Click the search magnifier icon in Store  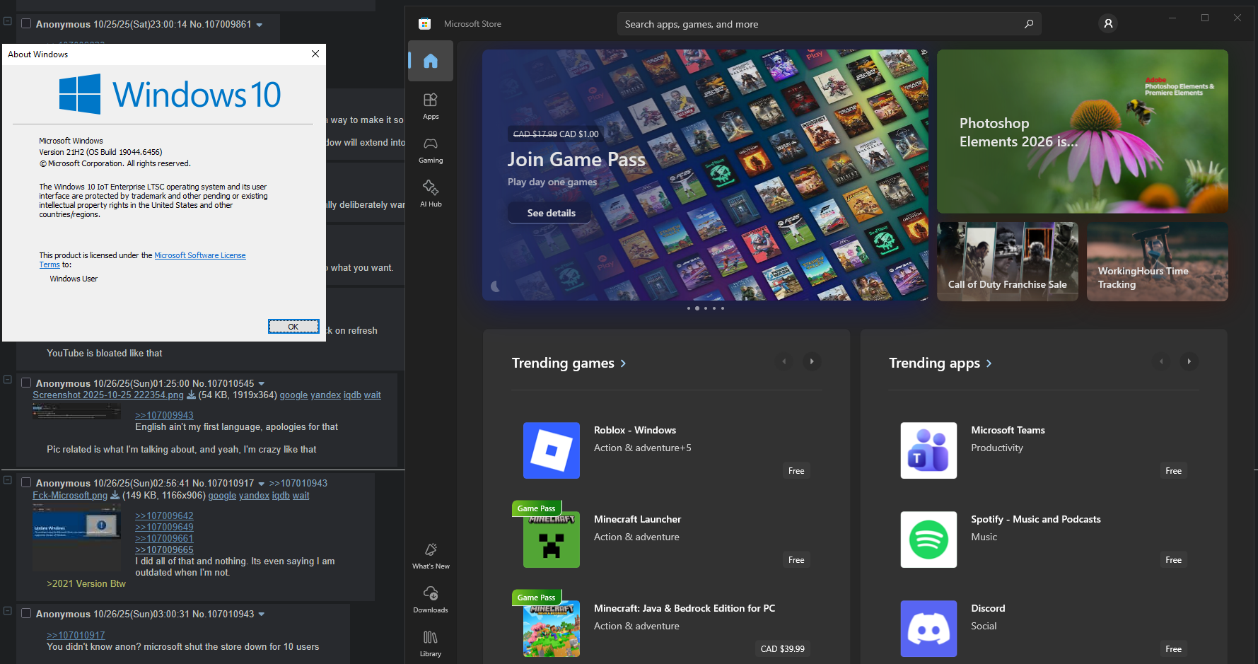(1029, 24)
